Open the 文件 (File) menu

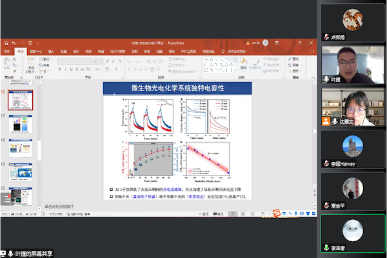7,51
